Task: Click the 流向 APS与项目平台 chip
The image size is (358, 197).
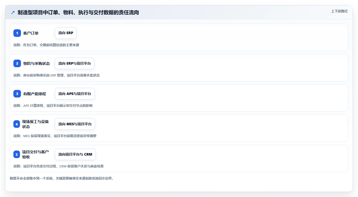Action: 75,94
